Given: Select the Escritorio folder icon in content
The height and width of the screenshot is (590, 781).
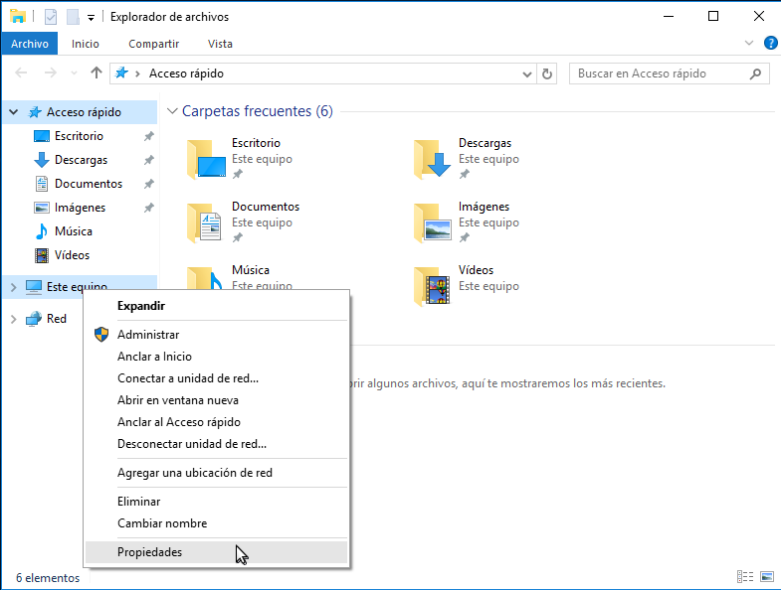Looking at the screenshot, I should click(x=206, y=159).
